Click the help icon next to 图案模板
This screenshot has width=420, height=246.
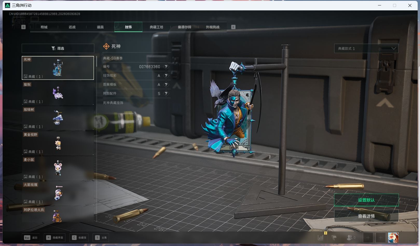(x=166, y=85)
